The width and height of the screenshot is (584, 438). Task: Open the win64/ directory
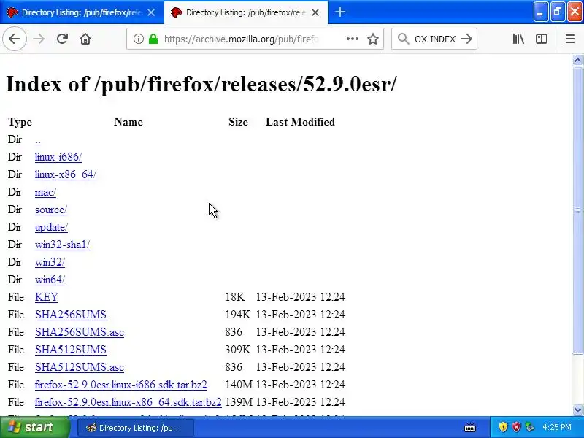click(x=50, y=280)
